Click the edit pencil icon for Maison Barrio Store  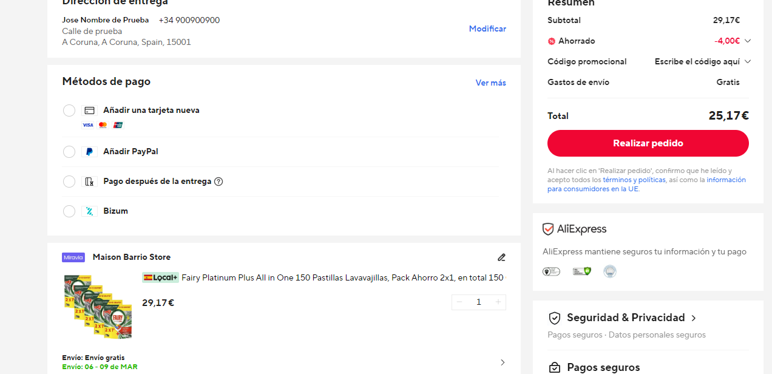click(x=501, y=257)
